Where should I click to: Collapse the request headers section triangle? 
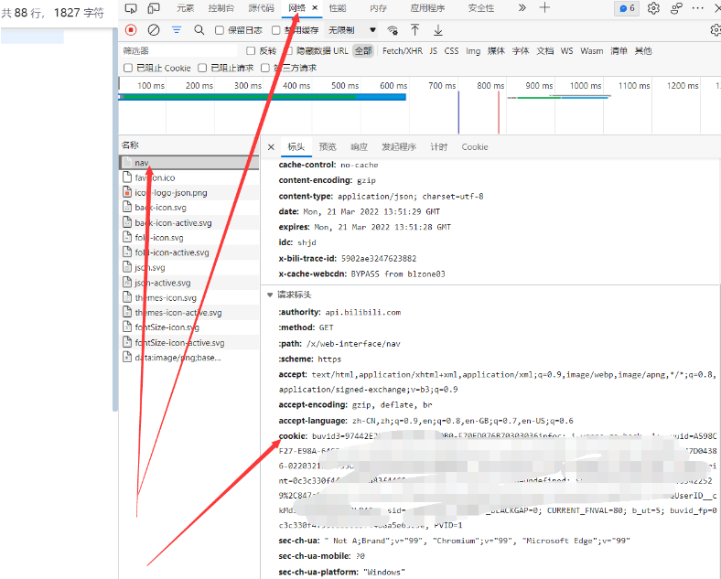271,295
